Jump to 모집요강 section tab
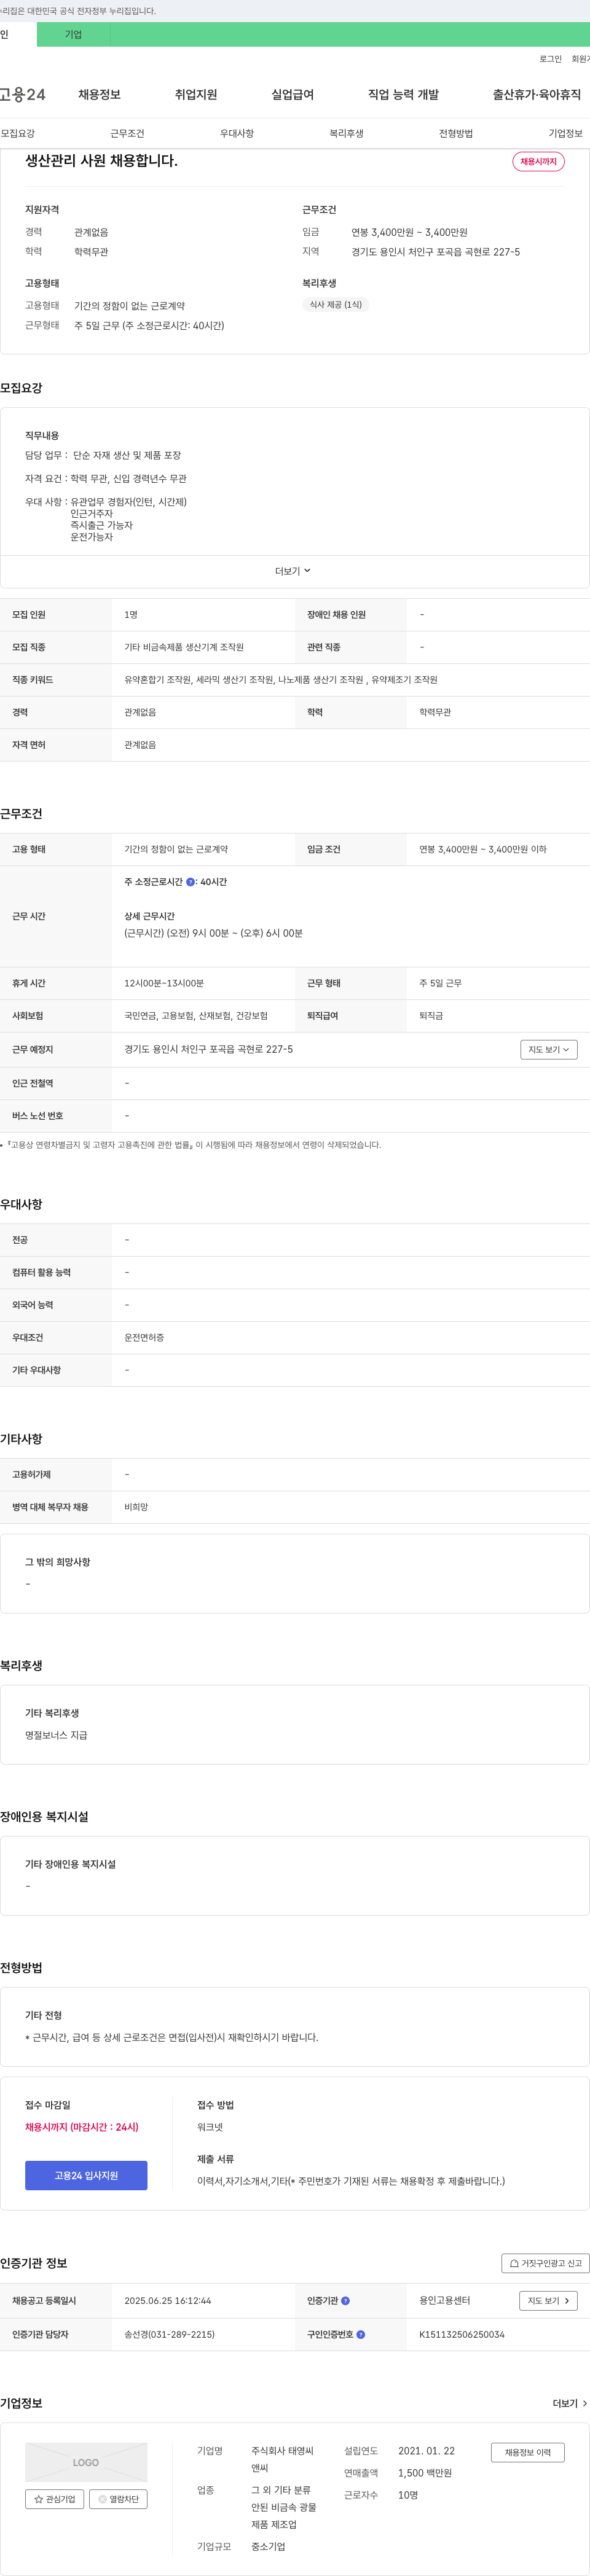This screenshot has width=590, height=2576. coord(18,134)
